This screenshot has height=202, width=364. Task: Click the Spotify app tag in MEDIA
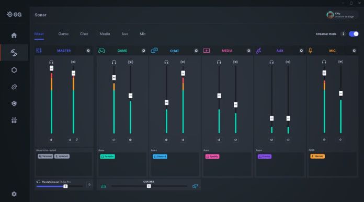pos(212,157)
